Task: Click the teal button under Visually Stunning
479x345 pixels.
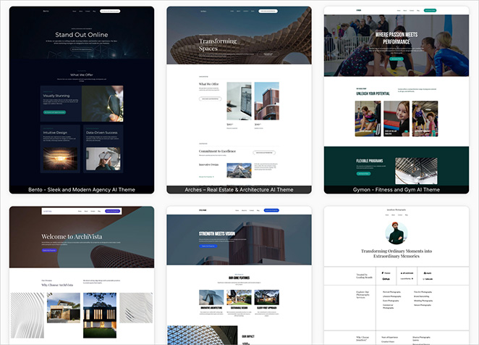Action: [x=54, y=112]
